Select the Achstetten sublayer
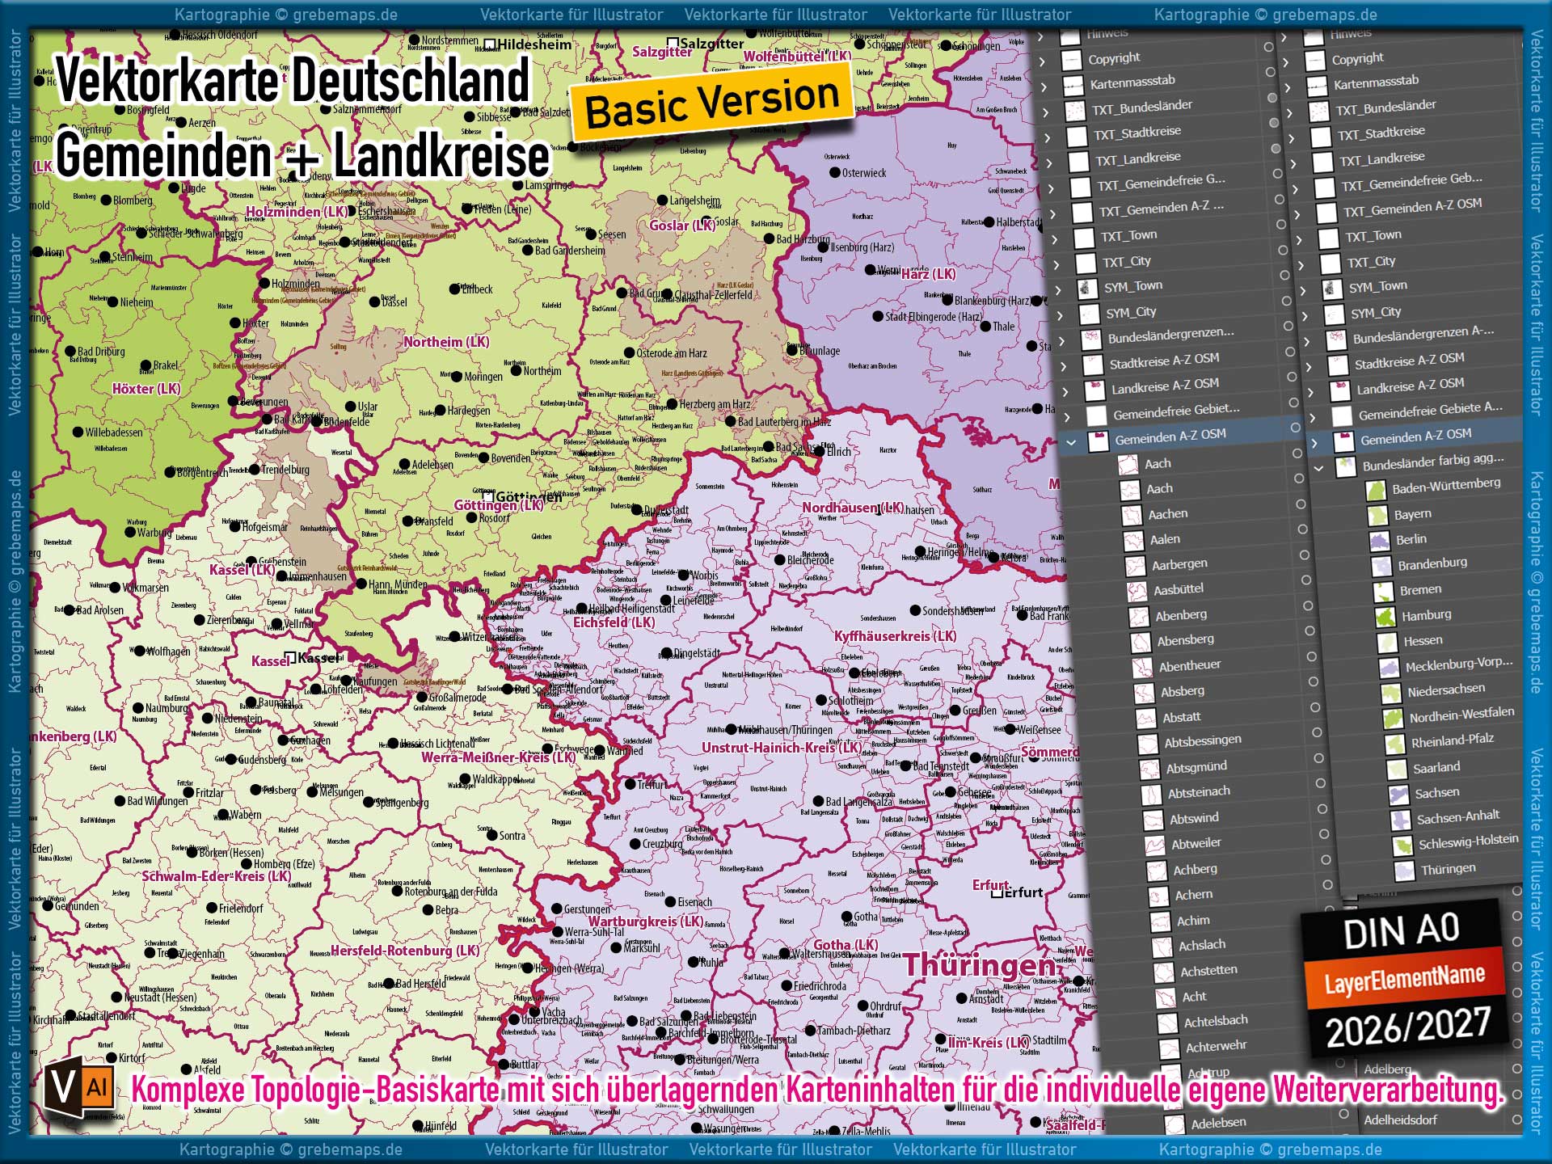The width and height of the screenshot is (1552, 1164). point(1208,970)
